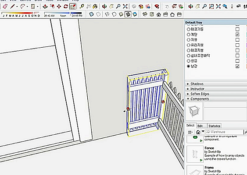Apply Monochrome face style

point(135,14)
